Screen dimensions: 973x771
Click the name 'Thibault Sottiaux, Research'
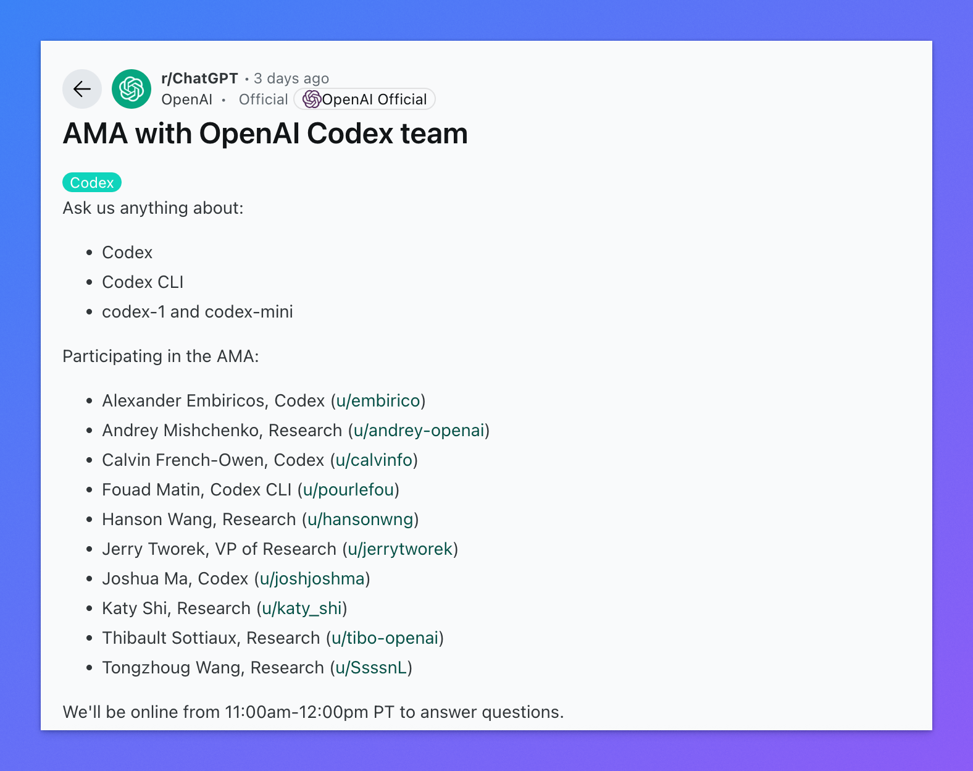(211, 638)
